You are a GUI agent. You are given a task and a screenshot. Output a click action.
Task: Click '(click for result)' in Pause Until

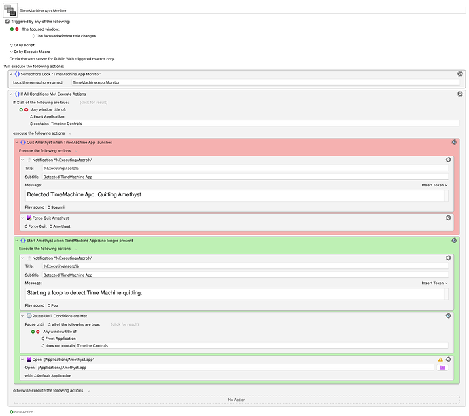coord(125,324)
